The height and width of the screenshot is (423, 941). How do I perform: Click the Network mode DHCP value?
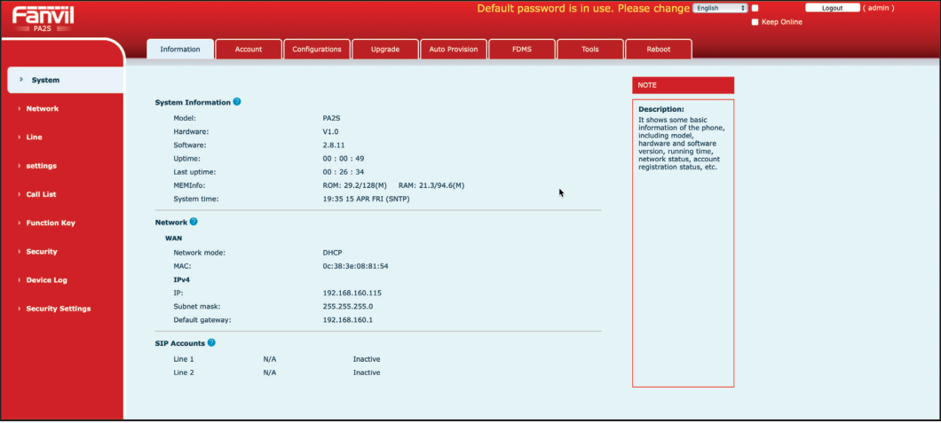tap(332, 252)
